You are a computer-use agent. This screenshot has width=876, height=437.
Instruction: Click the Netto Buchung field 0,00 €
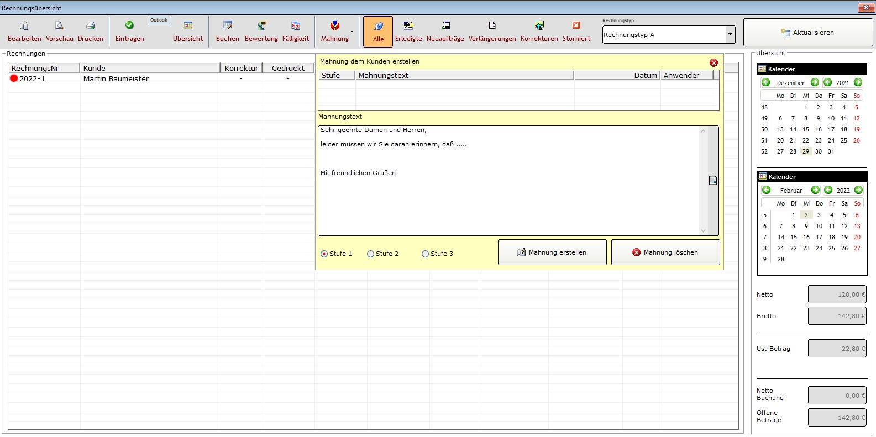pyautogui.click(x=837, y=396)
